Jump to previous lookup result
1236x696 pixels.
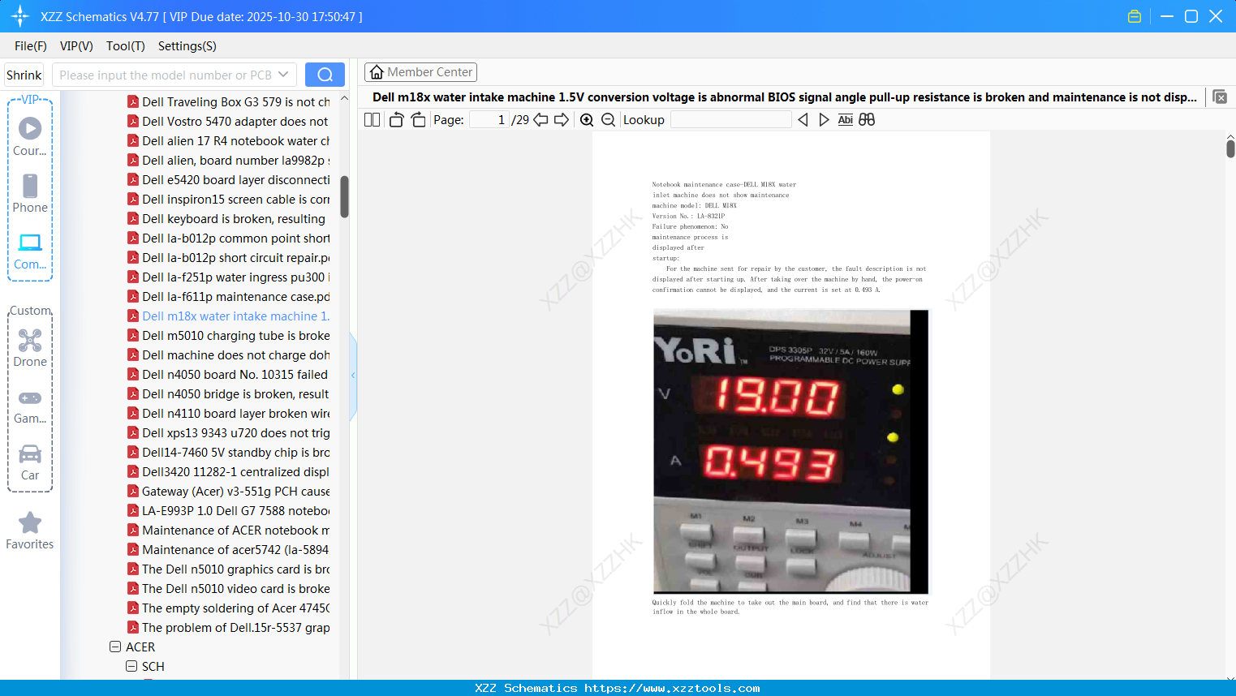tap(803, 120)
